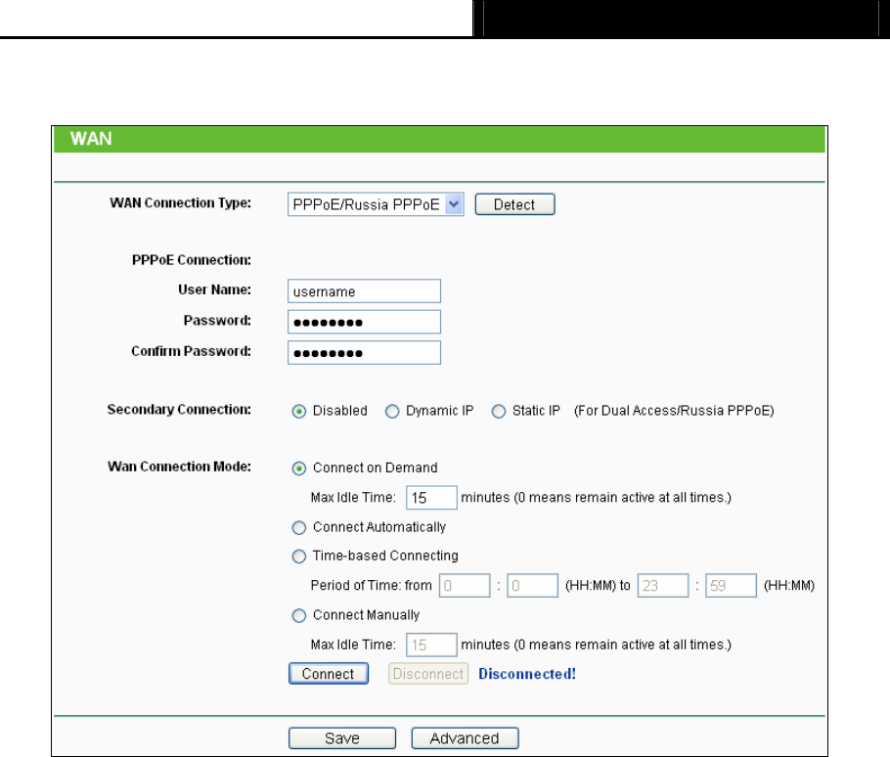Select Static IP secondary connection
The width and height of the screenshot is (890, 757).
pyautogui.click(x=499, y=412)
